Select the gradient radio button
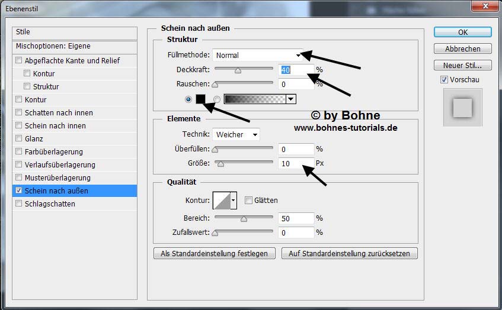Image resolution: width=502 pixels, height=310 pixels. (217, 99)
